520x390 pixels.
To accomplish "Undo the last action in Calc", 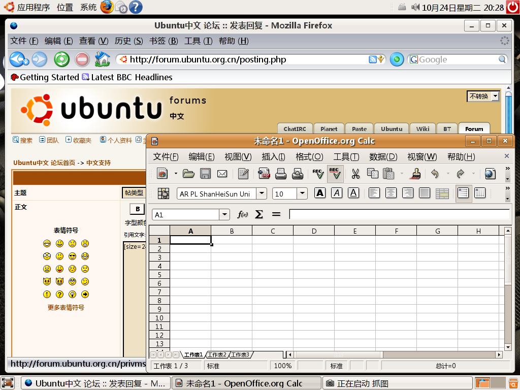I will (x=435, y=174).
